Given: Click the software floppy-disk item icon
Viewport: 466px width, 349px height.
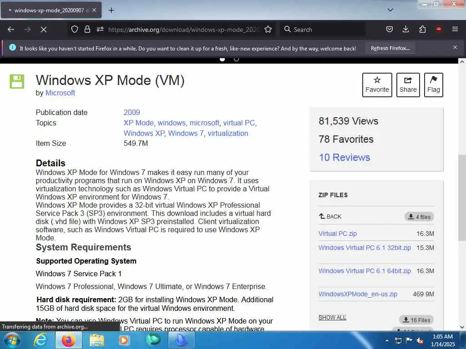Looking at the screenshot, I should tap(17, 82).
